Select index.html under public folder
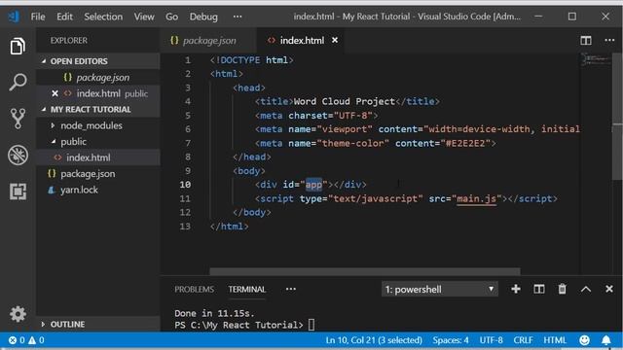623x350 pixels. click(98, 157)
